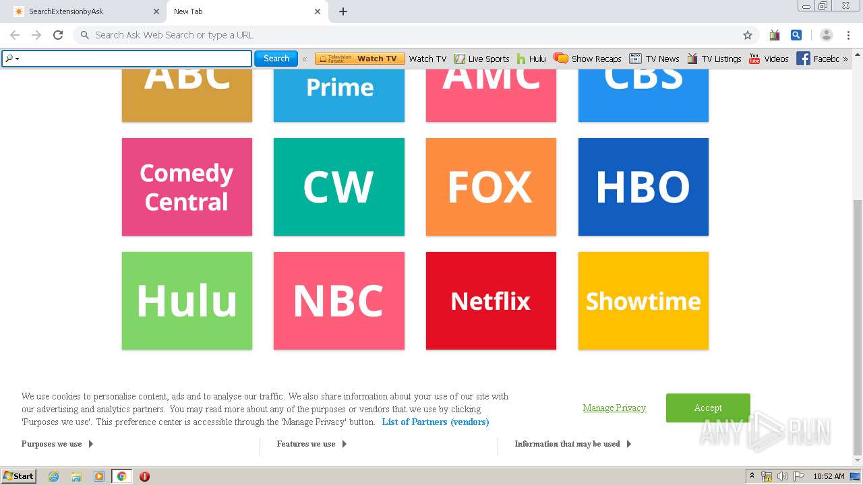
Task: Open the volume speaker tray icon
Action: point(783,476)
